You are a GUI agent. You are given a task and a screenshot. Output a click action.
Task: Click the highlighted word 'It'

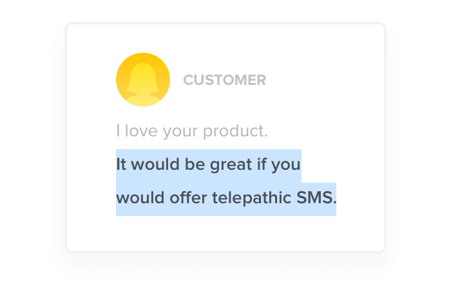click(x=121, y=164)
